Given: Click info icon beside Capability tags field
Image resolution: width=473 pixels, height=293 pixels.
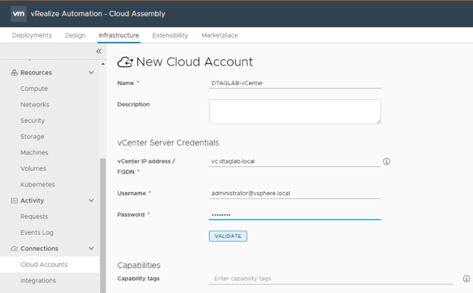Looking at the screenshot, I should (466, 278).
